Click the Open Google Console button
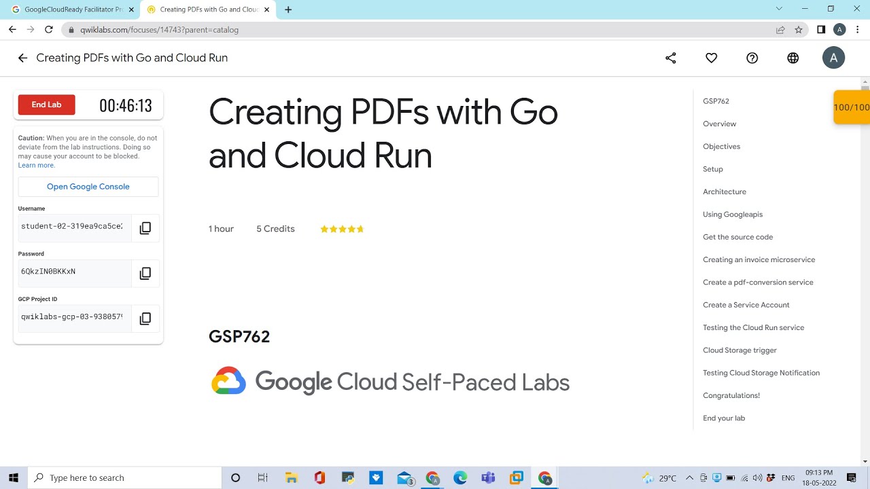Screen dimensions: 870x489 [88, 187]
